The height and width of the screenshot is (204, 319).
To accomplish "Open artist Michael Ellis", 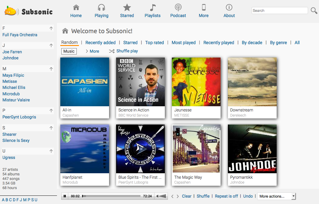I will tap(14, 87).
